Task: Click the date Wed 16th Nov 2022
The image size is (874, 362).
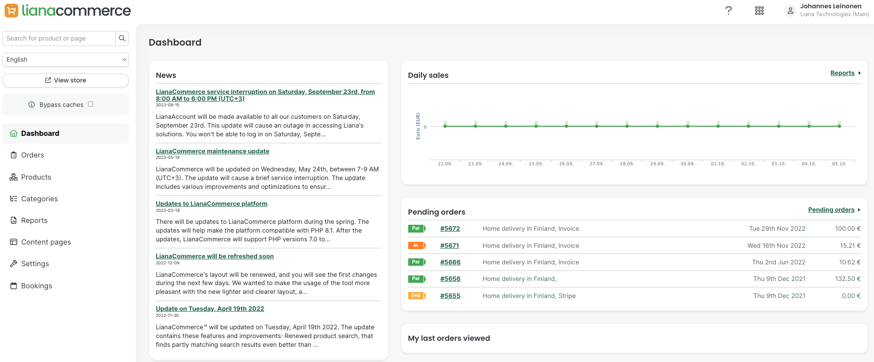Action: coord(776,245)
